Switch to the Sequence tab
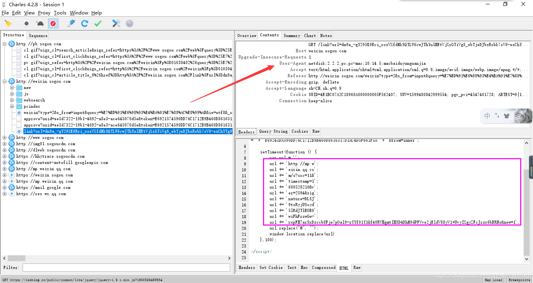This screenshot has width=533, height=283. [38, 36]
